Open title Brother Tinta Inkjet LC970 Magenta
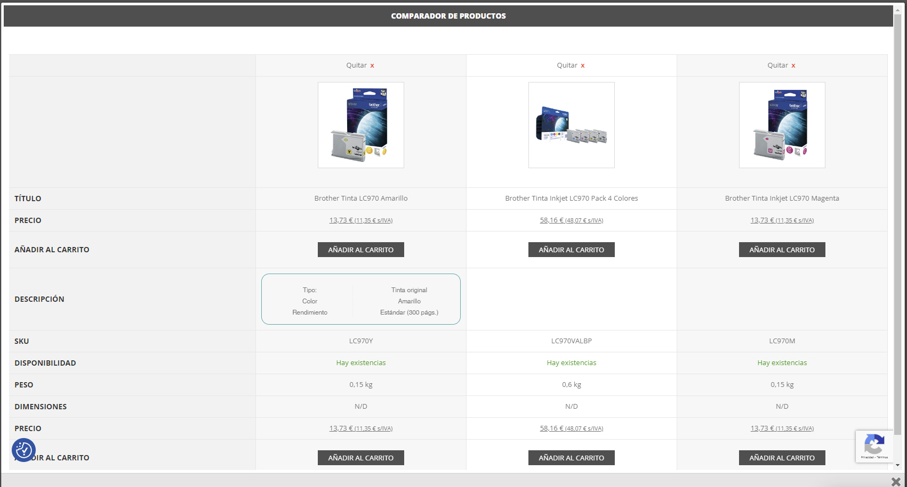The image size is (907, 487). tap(782, 199)
